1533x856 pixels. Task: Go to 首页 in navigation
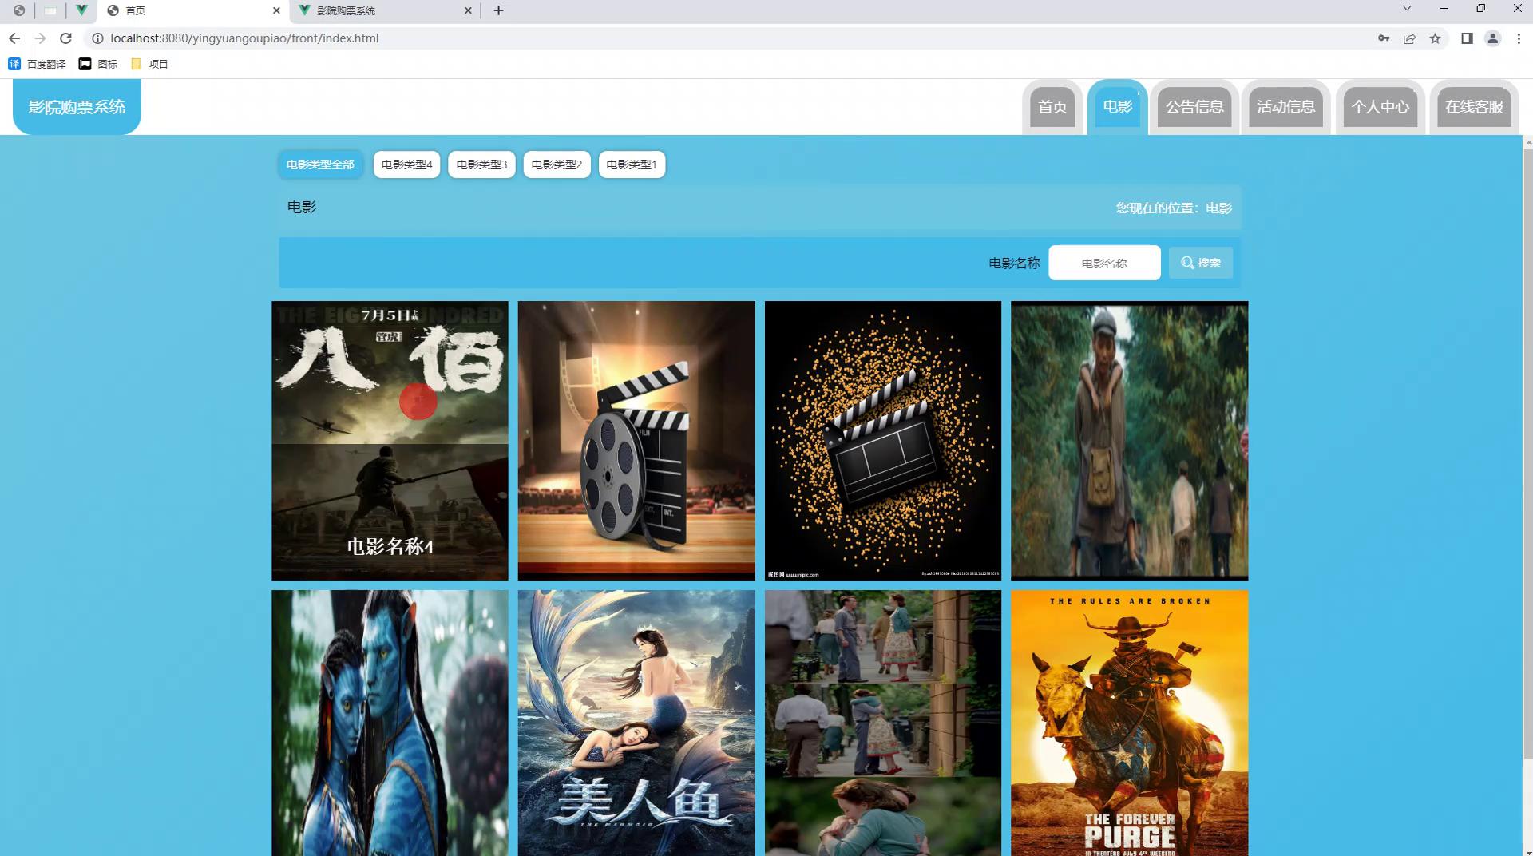tap(1052, 107)
